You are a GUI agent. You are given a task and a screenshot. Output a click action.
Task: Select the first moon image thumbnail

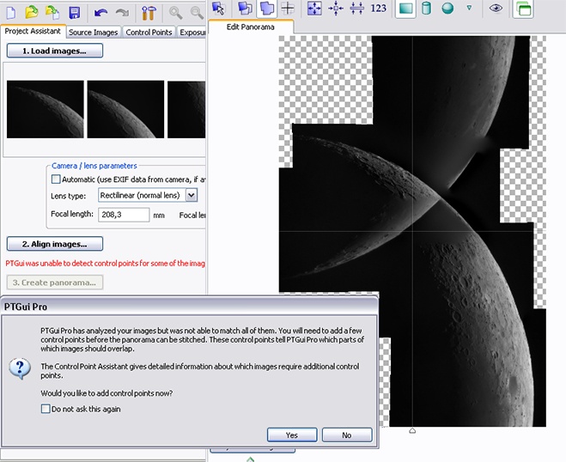pyautogui.click(x=45, y=109)
